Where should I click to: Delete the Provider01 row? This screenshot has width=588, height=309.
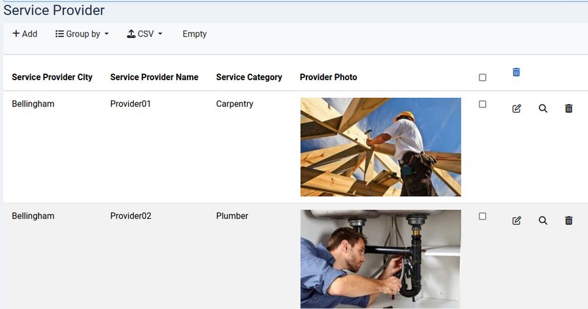coord(568,109)
